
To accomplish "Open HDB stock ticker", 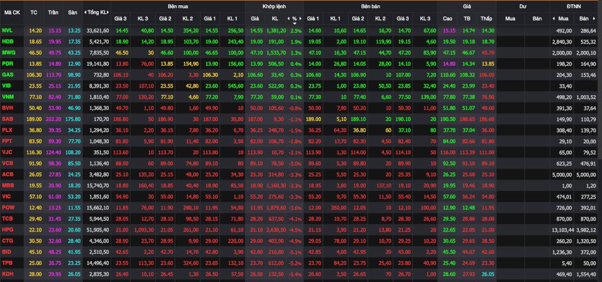I will pyautogui.click(x=8, y=42).
